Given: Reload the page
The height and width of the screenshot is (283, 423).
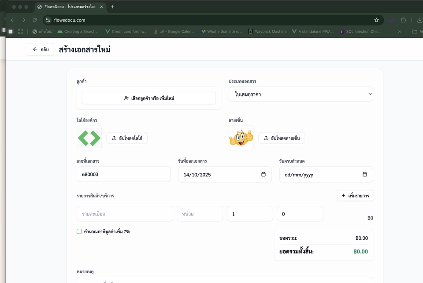Looking at the screenshot, I should pos(35,20).
